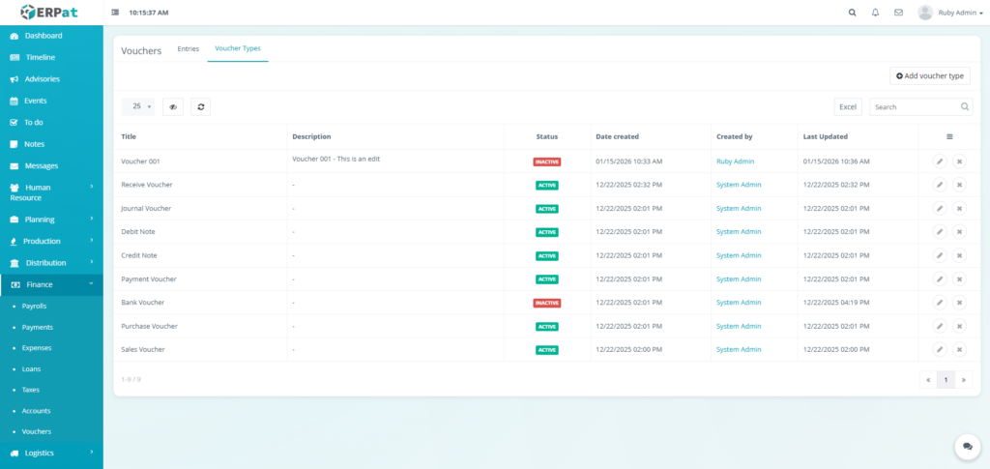The width and height of the screenshot is (990, 469).
Task: Open the chat bubble icon at bottom right
Action: [967, 446]
